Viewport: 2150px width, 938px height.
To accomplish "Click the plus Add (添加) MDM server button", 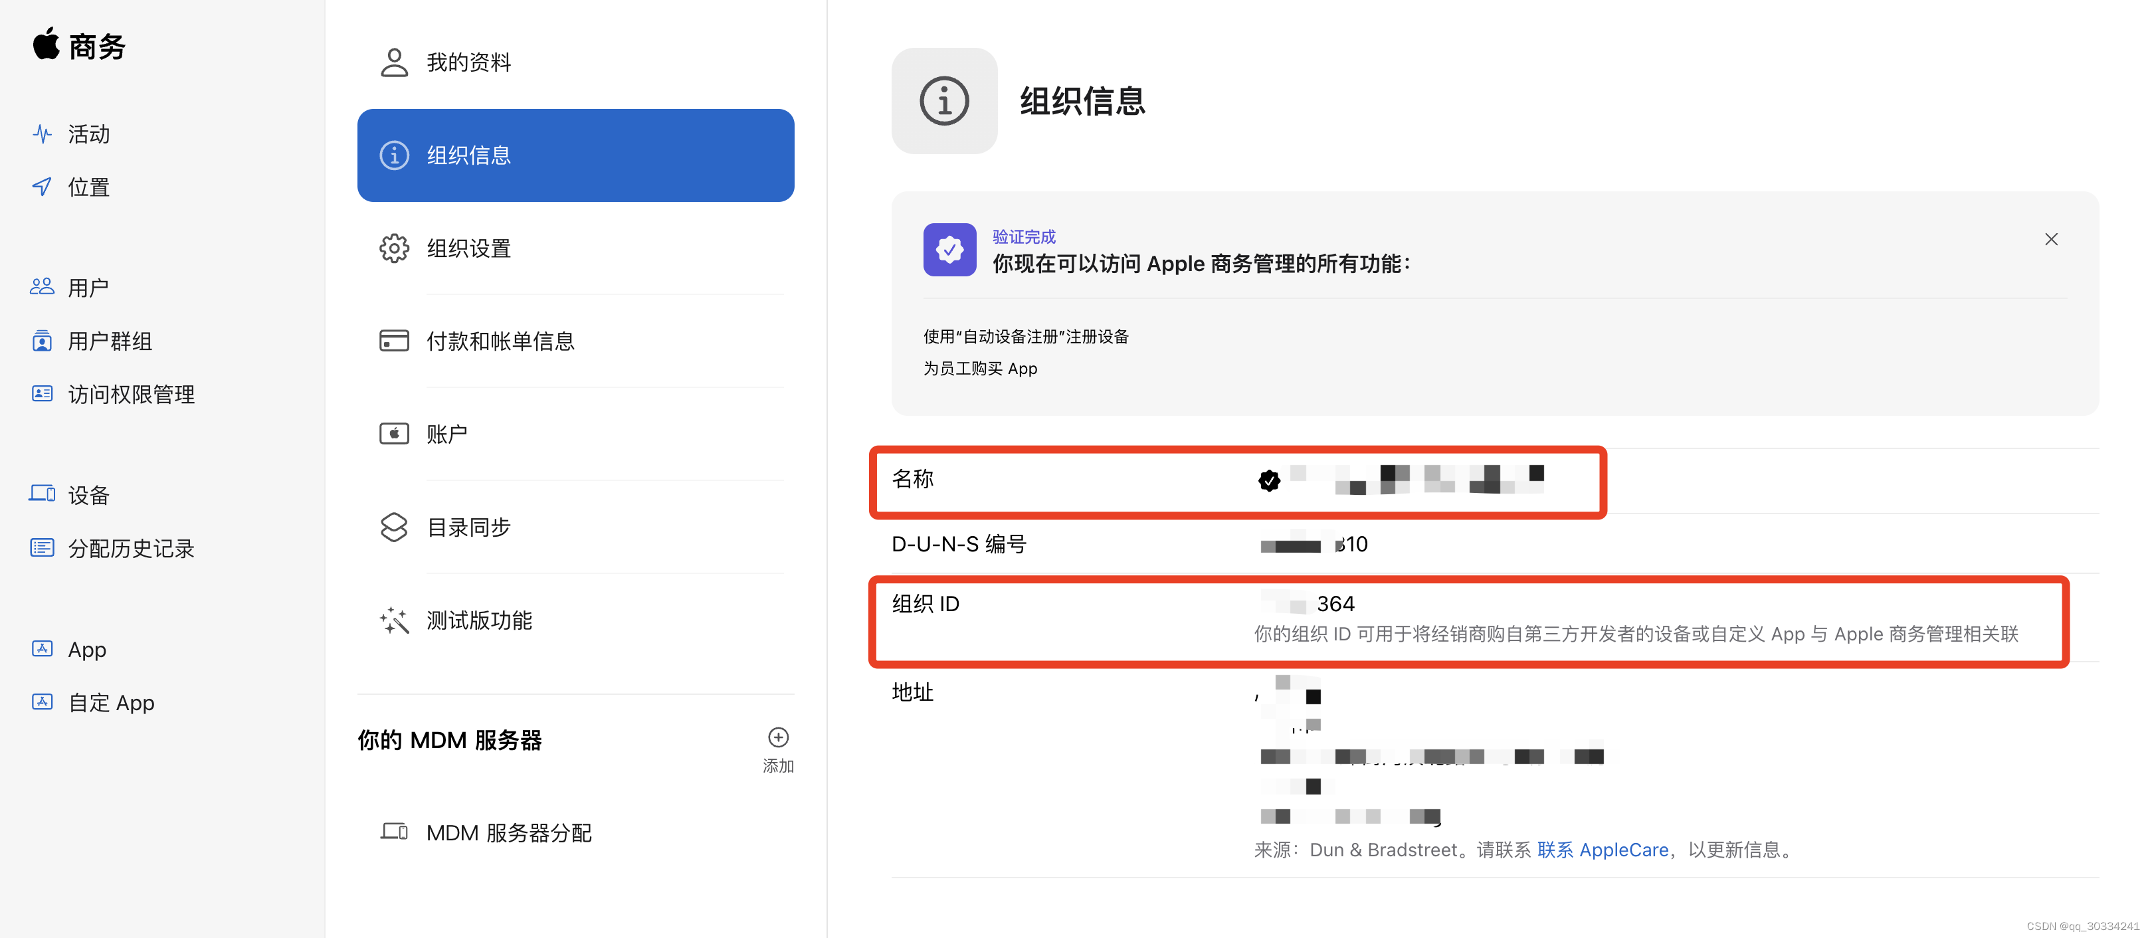I will pyautogui.click(x=778, y=739).
